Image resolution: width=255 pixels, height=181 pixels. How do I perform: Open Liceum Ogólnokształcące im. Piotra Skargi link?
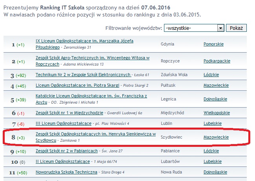77,85
